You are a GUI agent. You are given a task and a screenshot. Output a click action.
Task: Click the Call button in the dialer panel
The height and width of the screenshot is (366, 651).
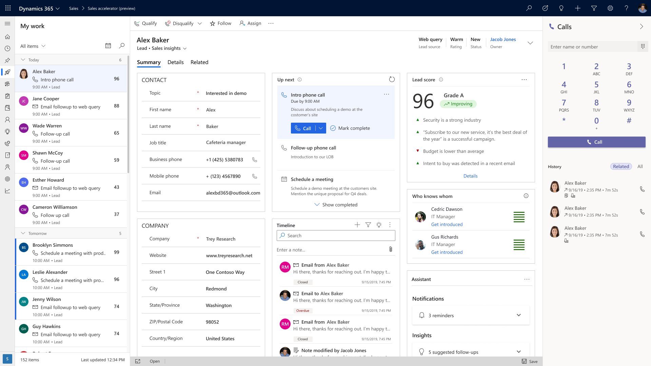point(597,142)
